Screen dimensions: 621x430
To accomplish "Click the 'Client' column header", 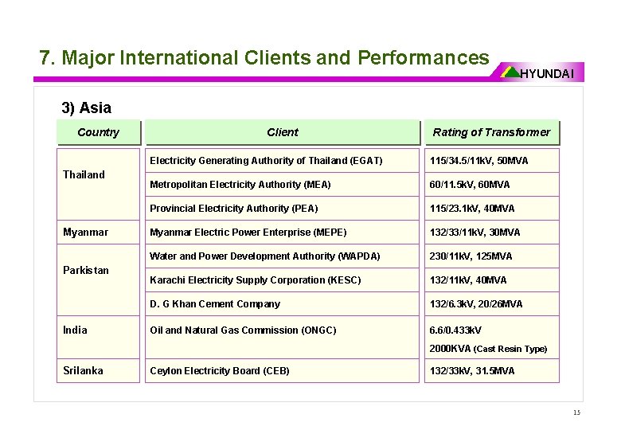I will (283, 132).
